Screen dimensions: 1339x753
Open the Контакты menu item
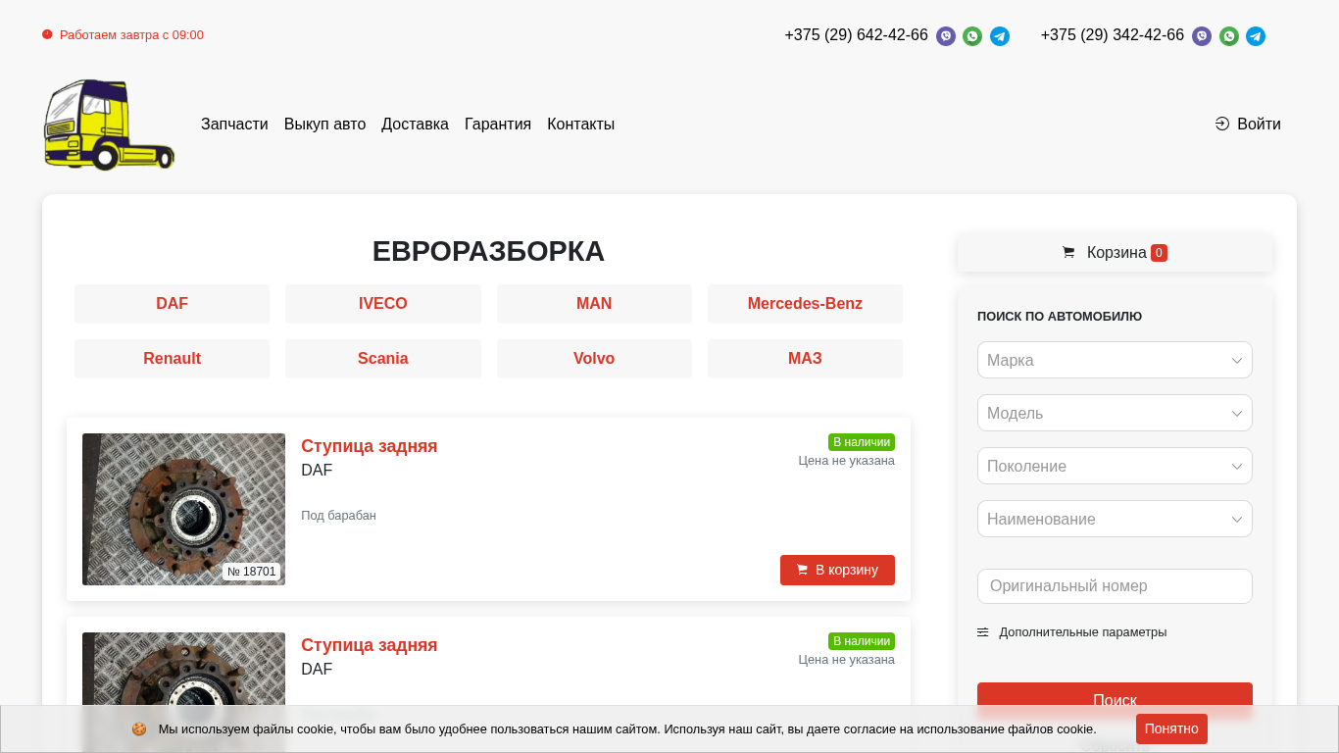[x=580, y=124]
